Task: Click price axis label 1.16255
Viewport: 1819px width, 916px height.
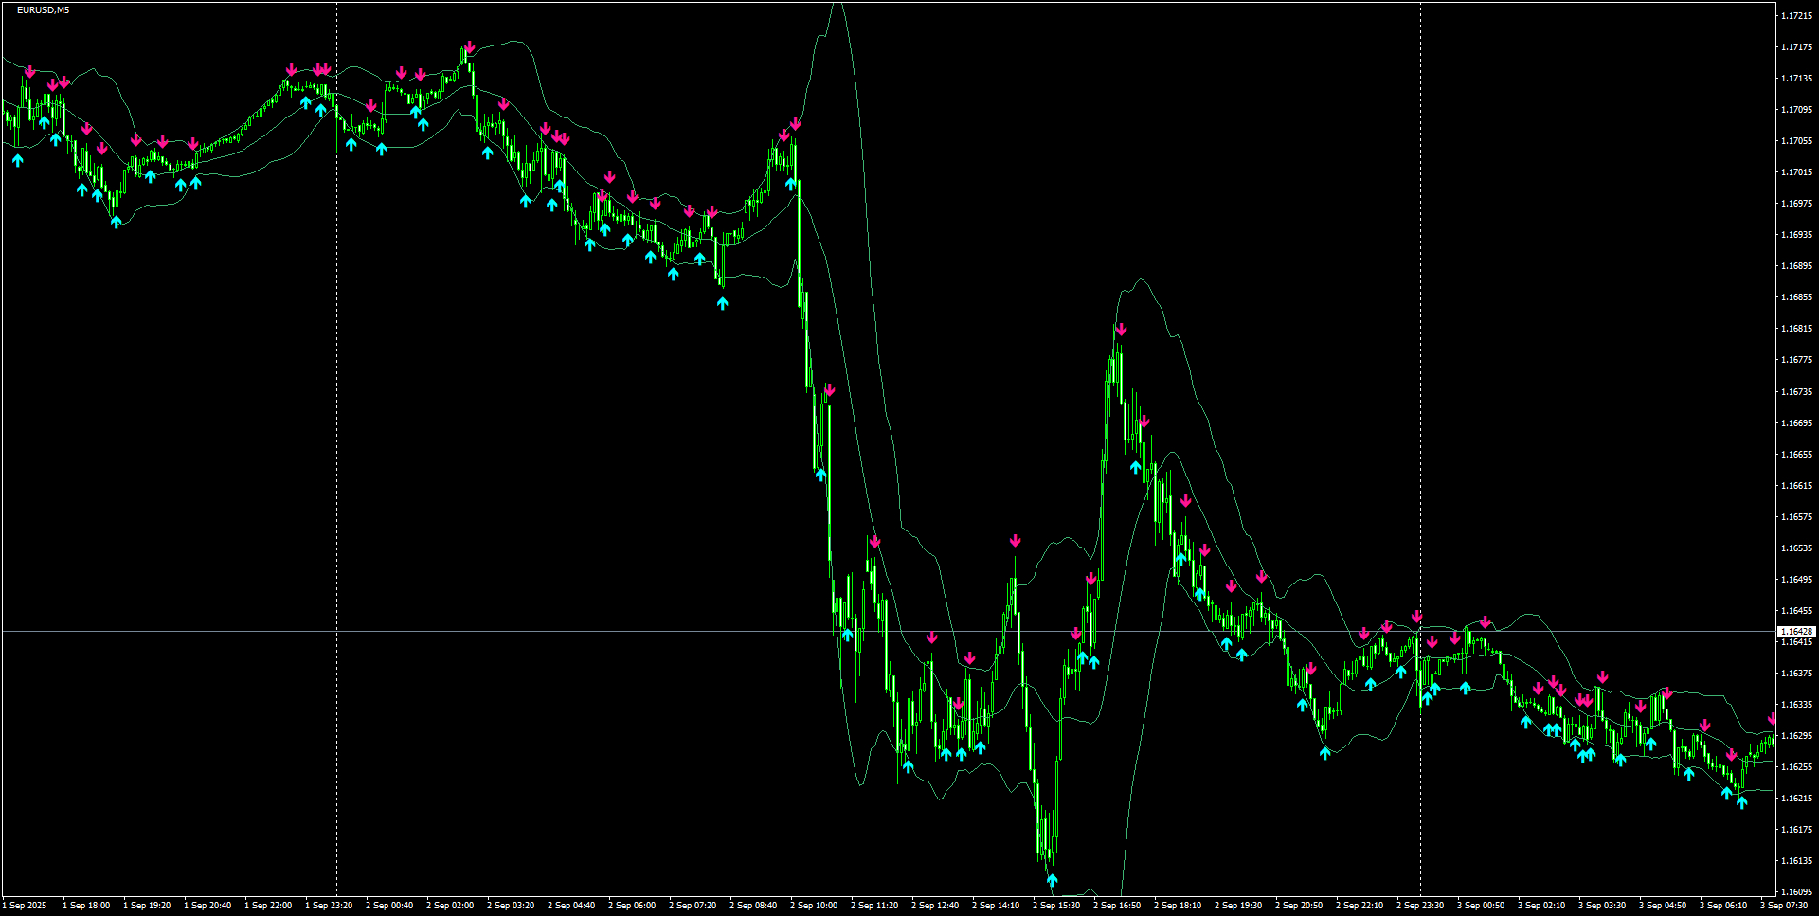Action: click(1796, 767)
